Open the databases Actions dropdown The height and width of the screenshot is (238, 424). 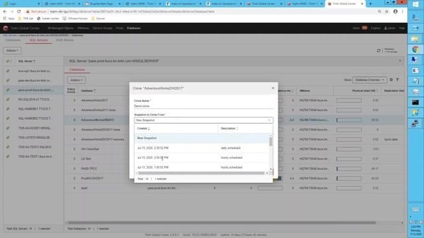[76, 80]
